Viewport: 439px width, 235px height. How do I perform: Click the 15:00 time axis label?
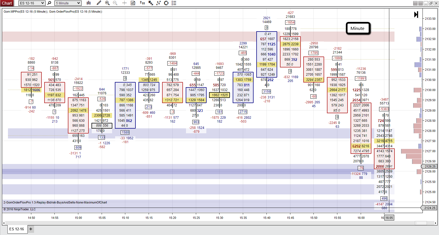[78, 218]
